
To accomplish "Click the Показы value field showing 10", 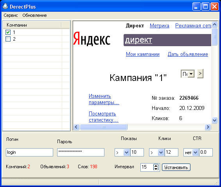I will pos(137,152).
